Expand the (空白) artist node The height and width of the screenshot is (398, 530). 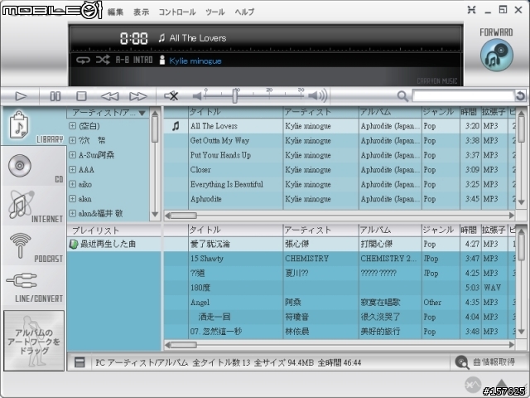point(72,126)
